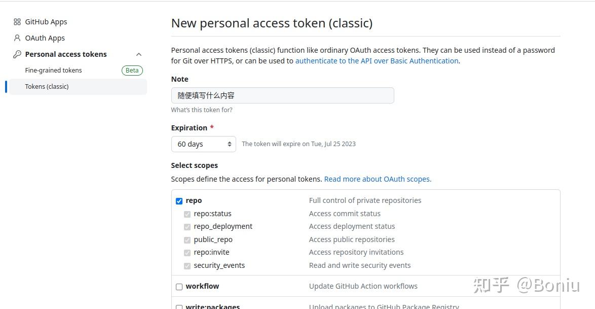The image size is (595, 309).
Task: Select Tokens (classic) in the sidebar
Action: click(47, 86)
